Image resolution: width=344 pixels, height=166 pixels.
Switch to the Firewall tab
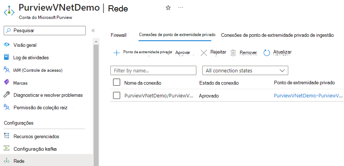click(119, 35)
